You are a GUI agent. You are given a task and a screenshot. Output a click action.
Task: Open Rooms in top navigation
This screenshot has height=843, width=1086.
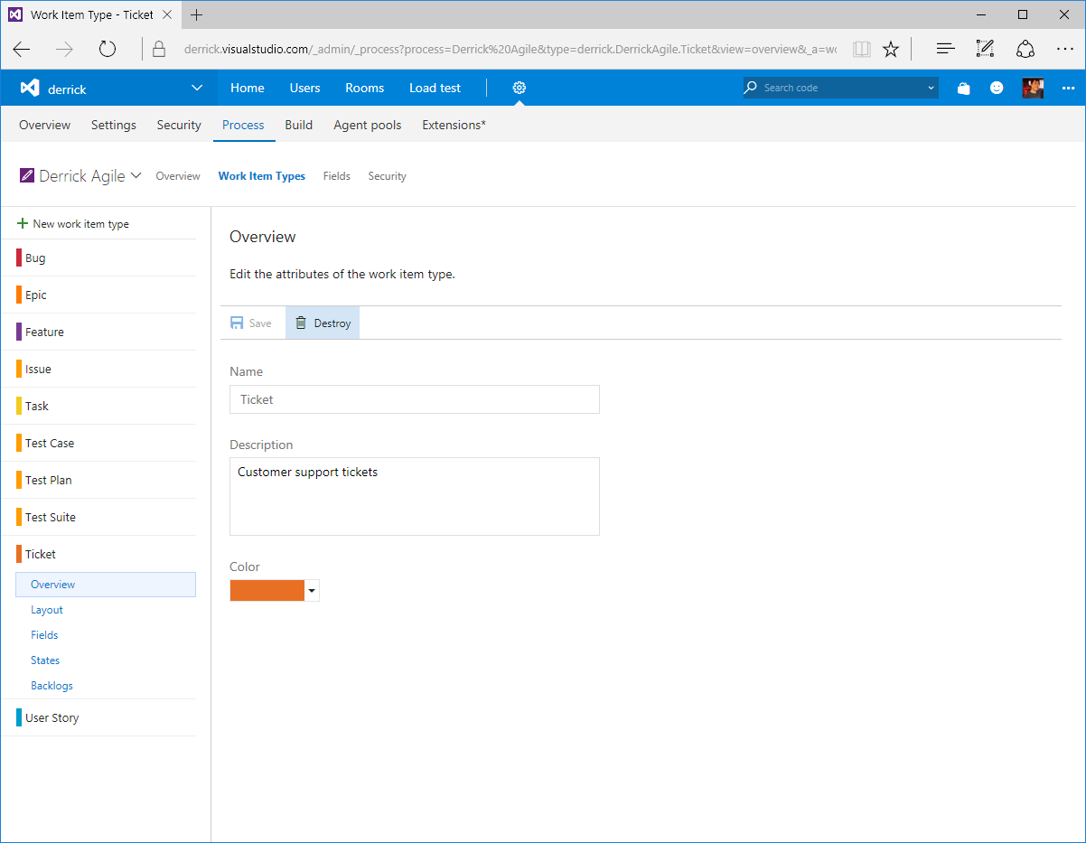[x=364, y=88]
